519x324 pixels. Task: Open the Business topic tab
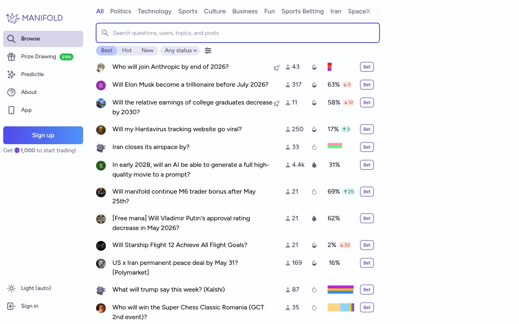click(245, 11)
